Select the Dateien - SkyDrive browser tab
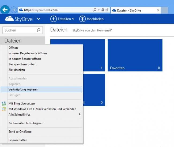174x147 pixels. click(x=136, y=10)
